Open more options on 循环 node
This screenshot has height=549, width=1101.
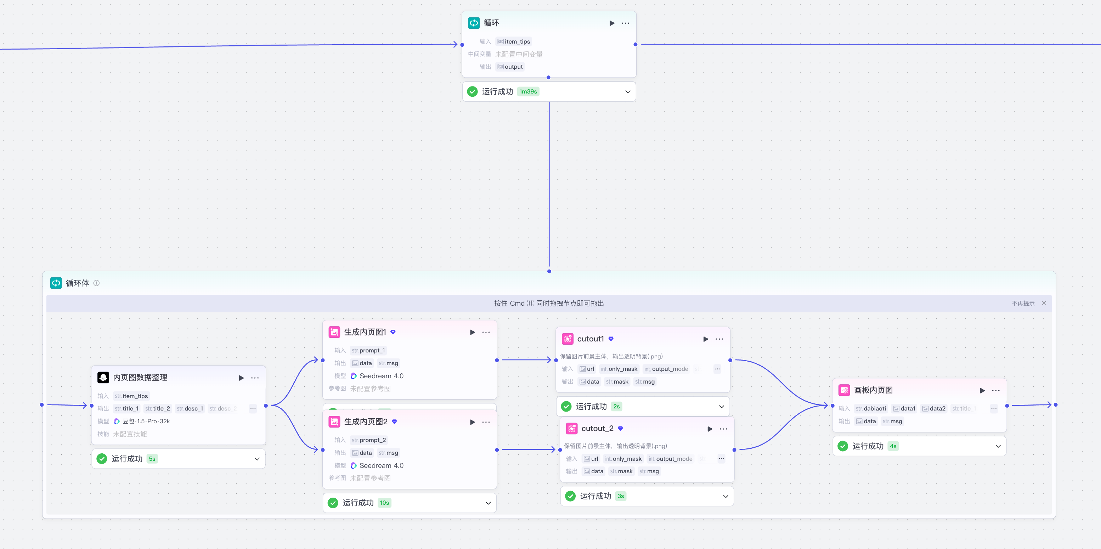(x=625, y=23)
